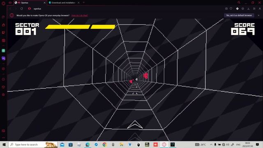The width and height of the screenshot is (263, 148).
Task: Open Easy setup sliders icon
Action: coord(254,9)
